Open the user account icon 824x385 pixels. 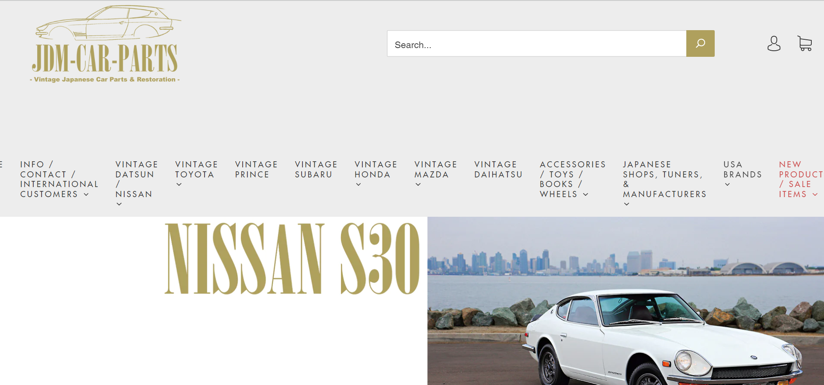coord(774,43)
